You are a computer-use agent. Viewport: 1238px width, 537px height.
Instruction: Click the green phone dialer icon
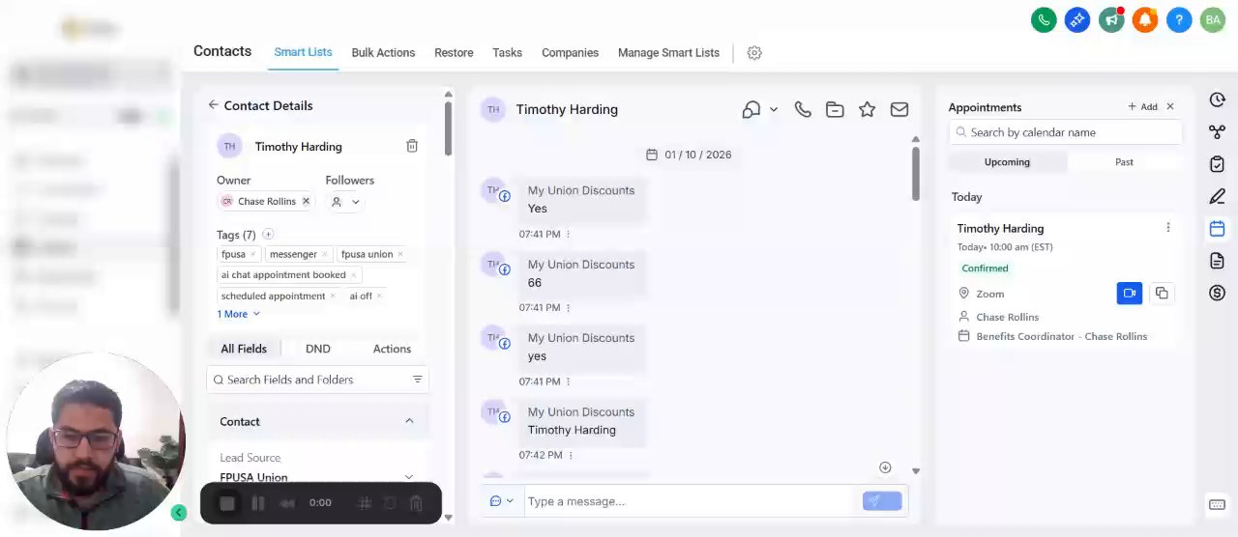[x=1044, y=19]
